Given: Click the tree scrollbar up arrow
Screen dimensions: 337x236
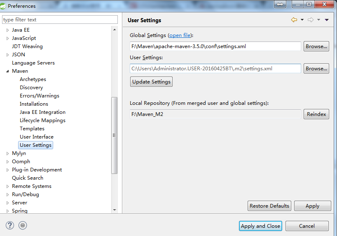Looking at the screenshot, I should 115,30.
